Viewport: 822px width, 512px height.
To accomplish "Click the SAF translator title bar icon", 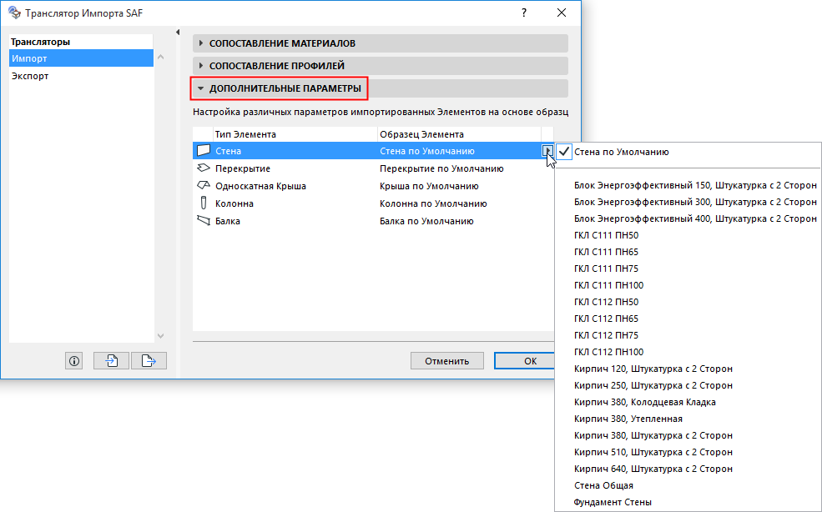I will click(x=14, y=13).
